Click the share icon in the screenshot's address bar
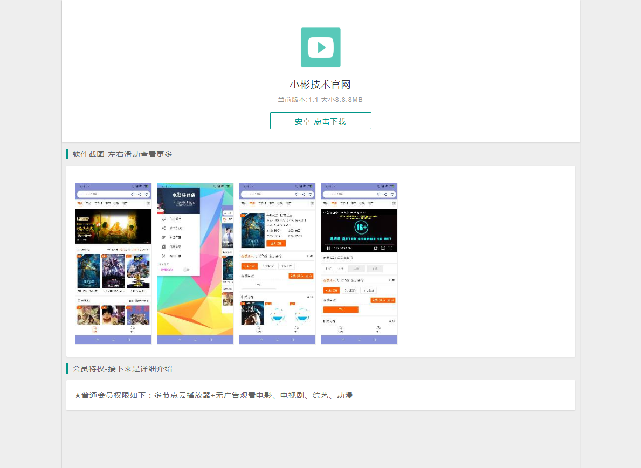641x468 pixels. point(140,194)
